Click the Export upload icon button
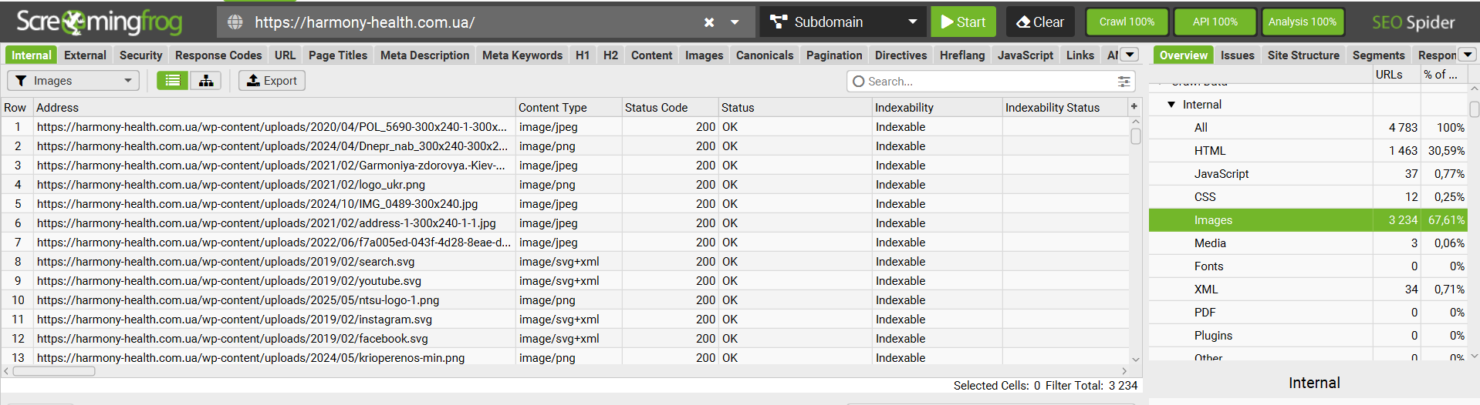Image resolution: width=1480 pixels, height=405 pixels. (272, 80)
